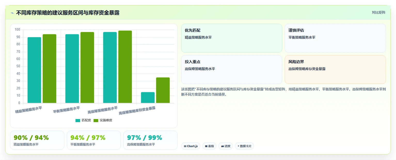Click the 匹配度 bar for 精益策略服务水平
Image resolution: width=396 pixels, height=160 pixels.
pyautogui.click(x=34, y=70)
